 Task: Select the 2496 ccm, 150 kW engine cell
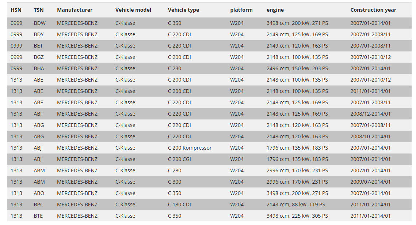pos(297,68)
